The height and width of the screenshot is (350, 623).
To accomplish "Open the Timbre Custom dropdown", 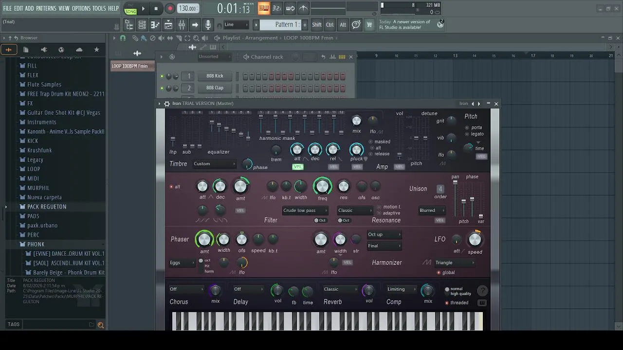I will click(214, 164).
